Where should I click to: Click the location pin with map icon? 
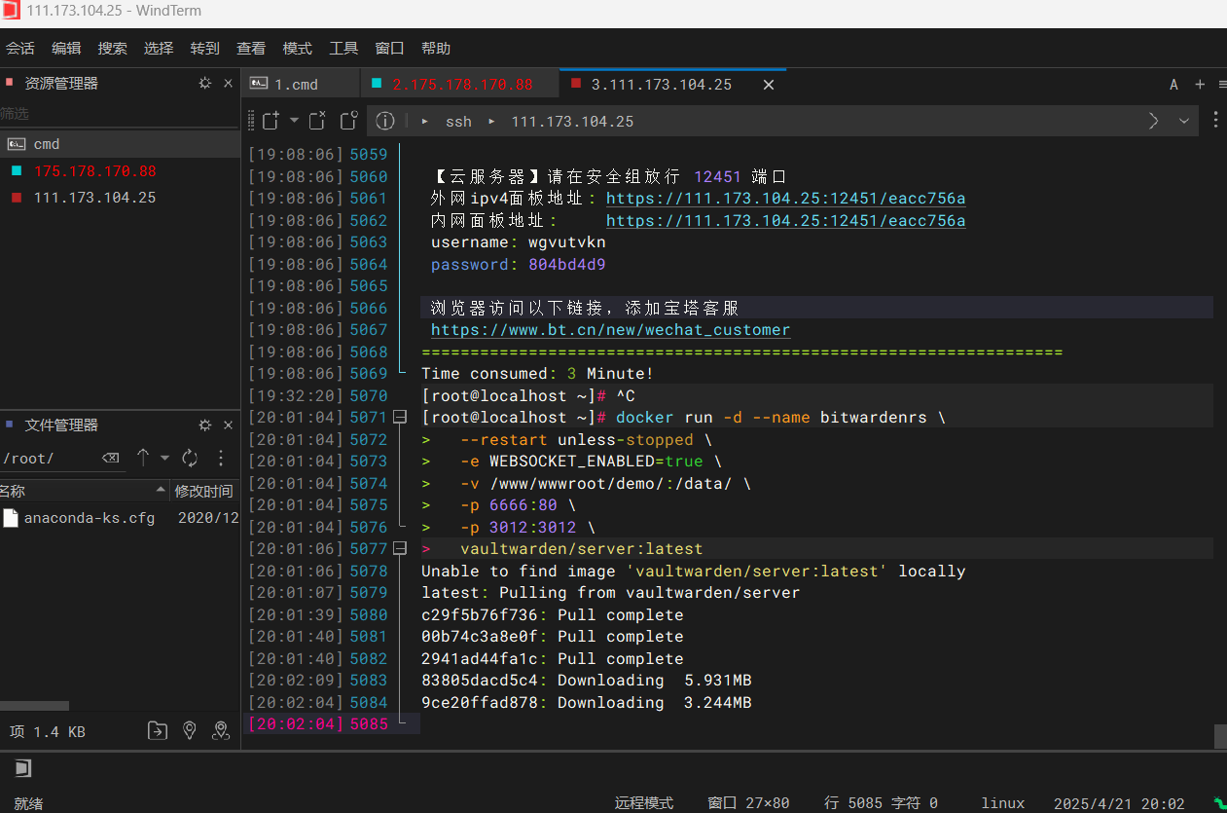[x=221, y=730]
